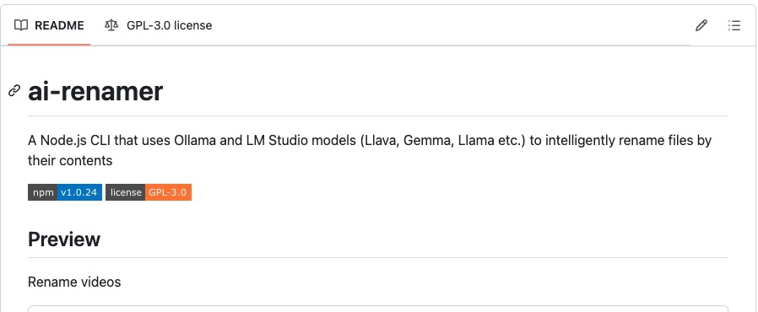Click the dark license badge label
The height and width of the screenshot is (312, 758).
(125, 192)
